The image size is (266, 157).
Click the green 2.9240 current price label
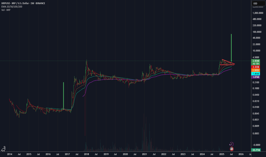point(256,61)
